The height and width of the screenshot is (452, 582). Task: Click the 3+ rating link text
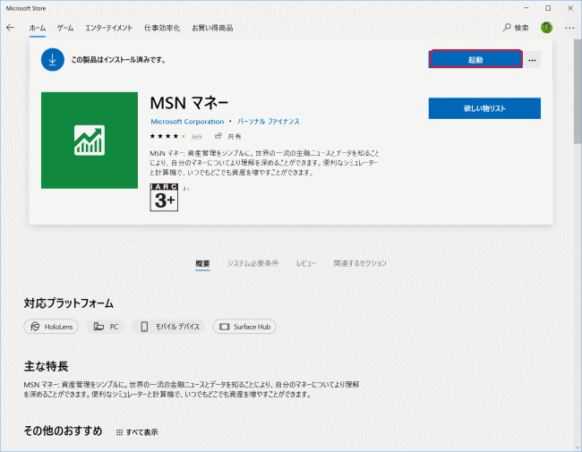[186, 189]
